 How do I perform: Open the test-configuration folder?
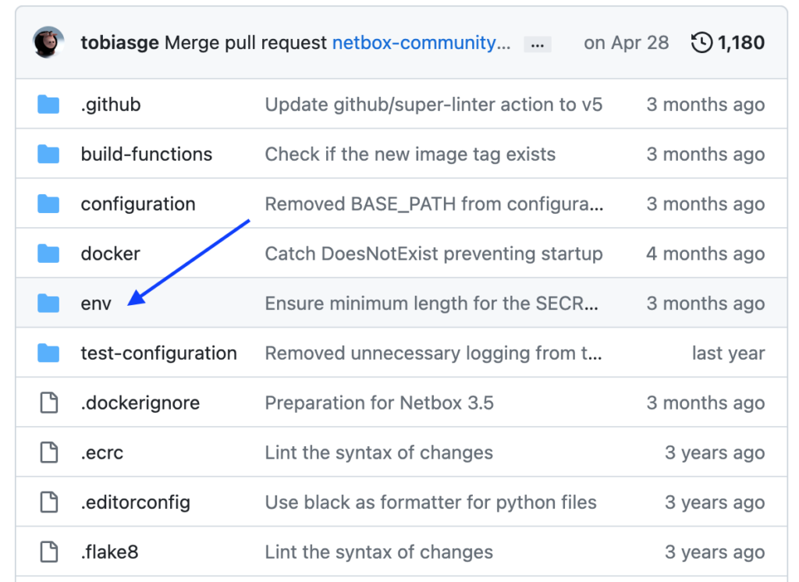(158, 353)
